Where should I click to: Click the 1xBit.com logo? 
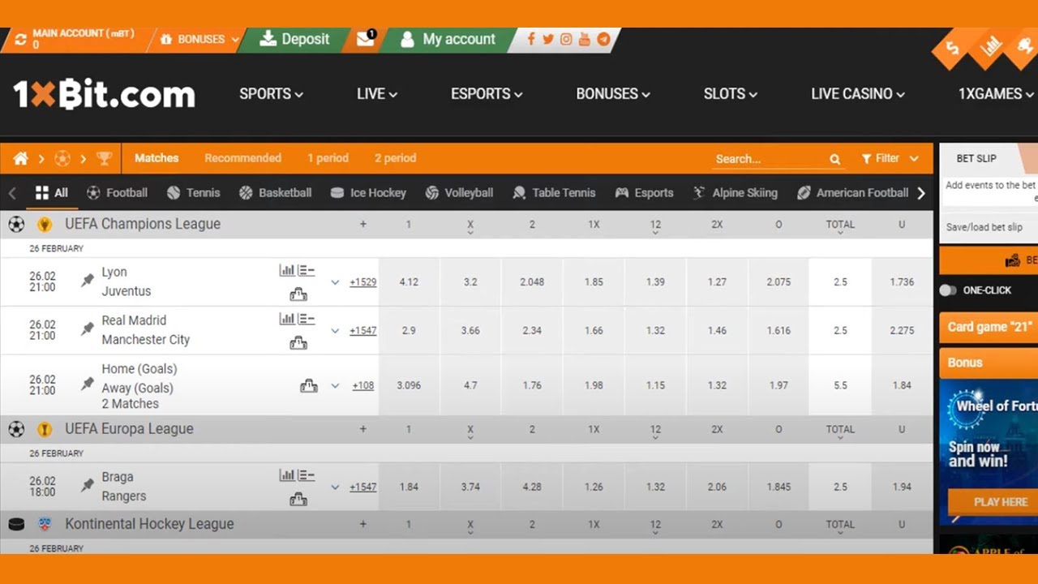104,94
